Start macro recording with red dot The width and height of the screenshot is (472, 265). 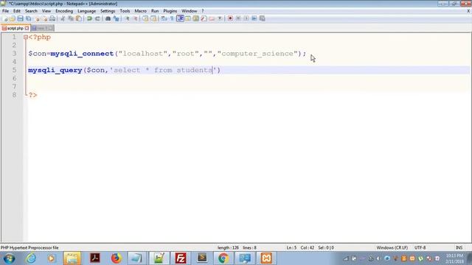(230, 18)
